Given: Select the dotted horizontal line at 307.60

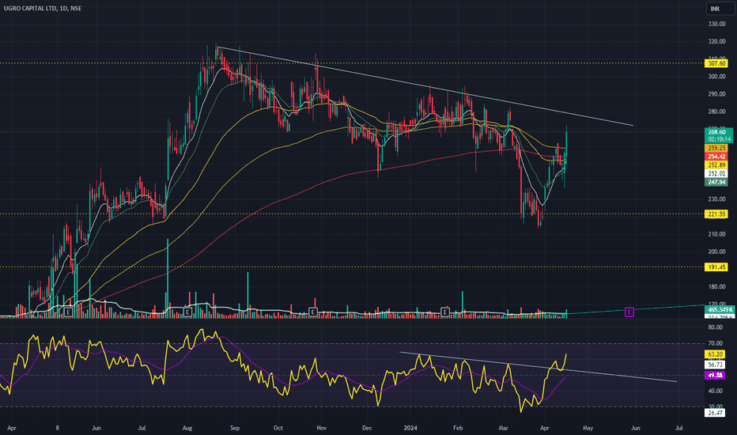Looking at the screenshot, I should point(353,63).
